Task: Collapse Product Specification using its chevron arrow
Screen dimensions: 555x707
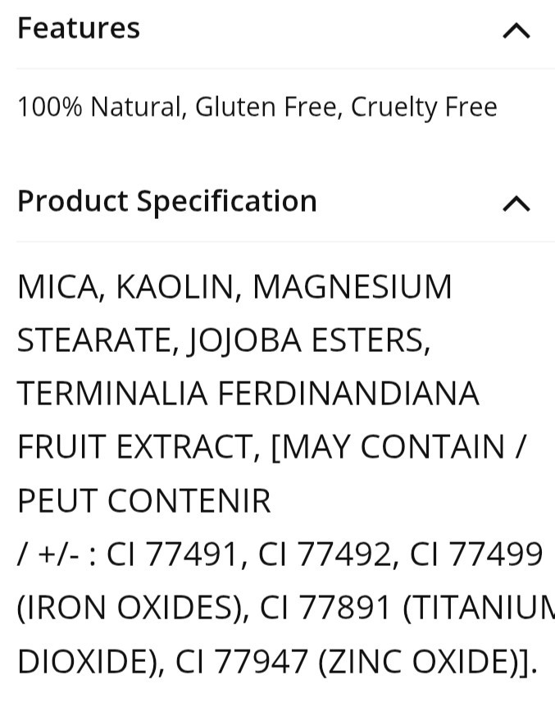Action: (x=516, y=203)
